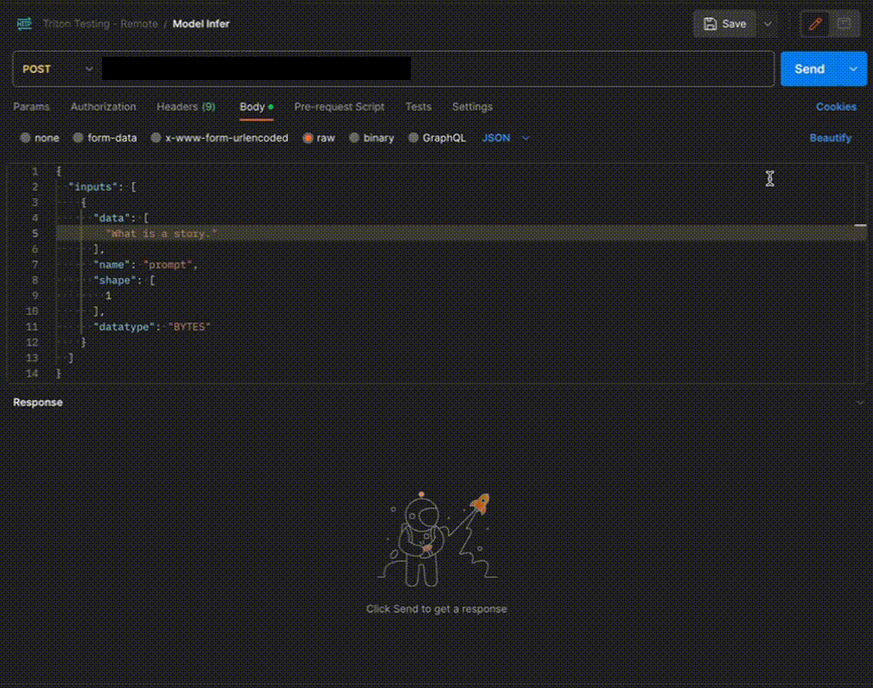Viewport: 873px width, 688px height.
Task: Click the HTTP collection icon in breadcrumb
Action: click(x=24, y=24)
